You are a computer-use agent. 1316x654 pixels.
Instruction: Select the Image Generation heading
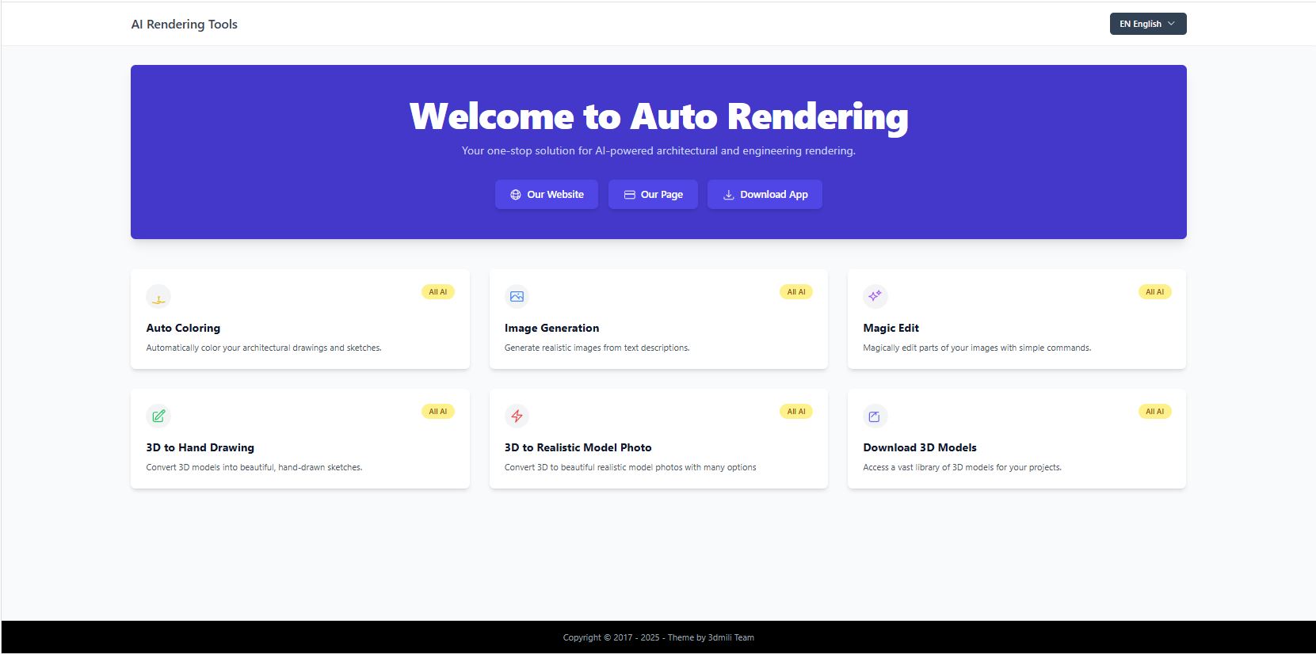551,328
